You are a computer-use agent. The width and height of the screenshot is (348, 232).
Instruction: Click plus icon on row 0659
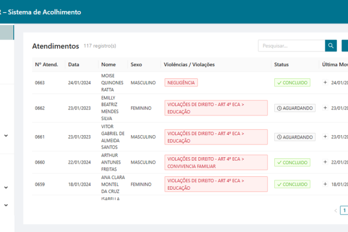pos(325,184)
